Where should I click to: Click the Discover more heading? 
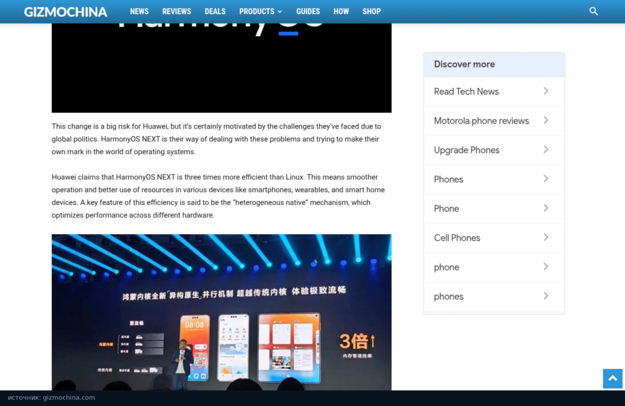(x=464, y=65)
